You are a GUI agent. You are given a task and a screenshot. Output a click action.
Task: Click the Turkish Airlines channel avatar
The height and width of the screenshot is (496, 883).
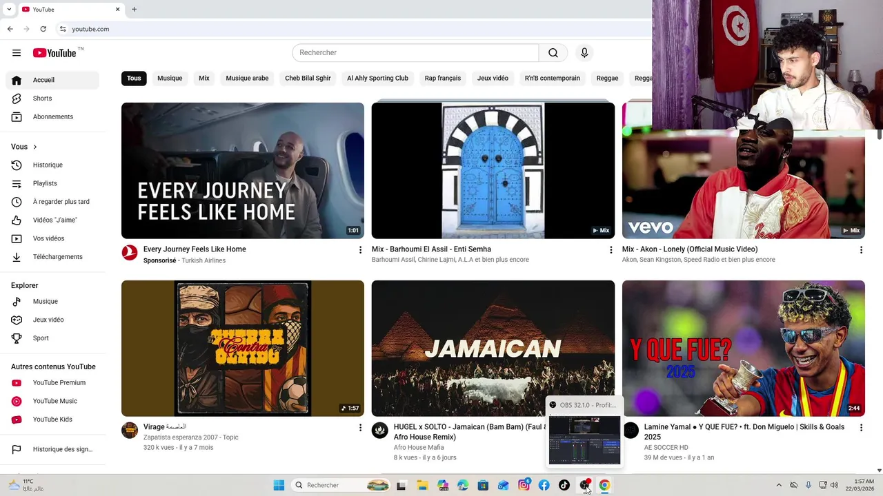tap(130, 252)
